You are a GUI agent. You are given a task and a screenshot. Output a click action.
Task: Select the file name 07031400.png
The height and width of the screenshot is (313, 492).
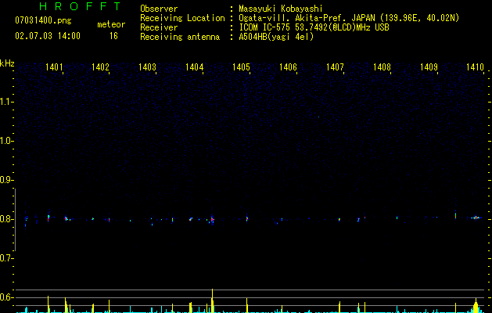43,20
